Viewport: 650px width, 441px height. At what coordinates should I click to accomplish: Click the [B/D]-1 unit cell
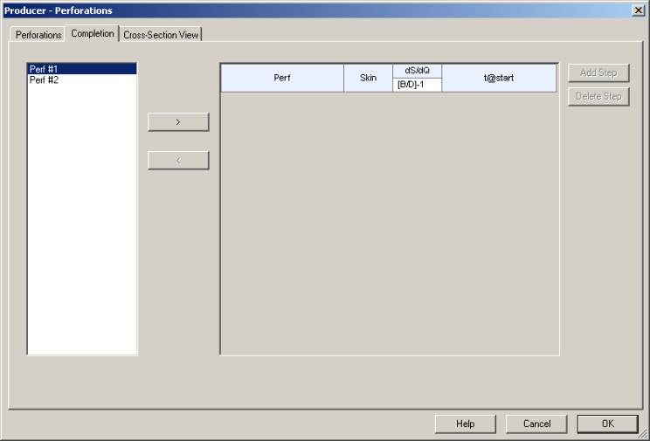pos(417,85)
